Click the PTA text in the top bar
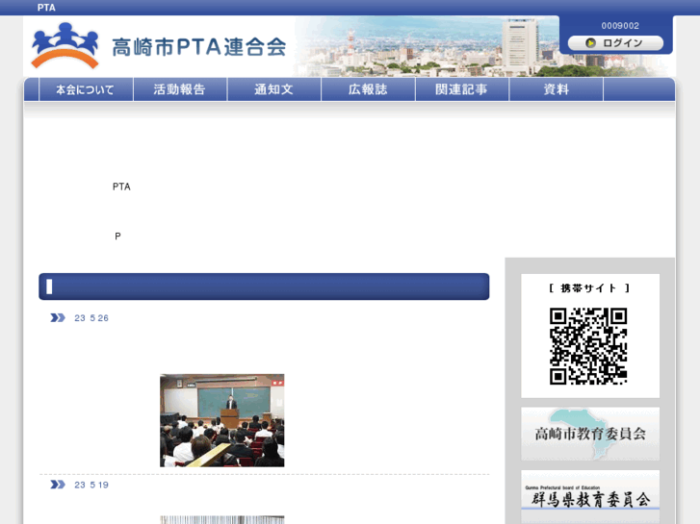This screenshot has height=524, width=700. [x=46, y=8]
